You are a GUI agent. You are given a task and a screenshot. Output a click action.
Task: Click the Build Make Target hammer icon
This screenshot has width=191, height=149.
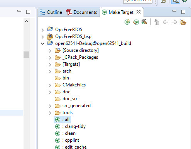tap(144, 22)
